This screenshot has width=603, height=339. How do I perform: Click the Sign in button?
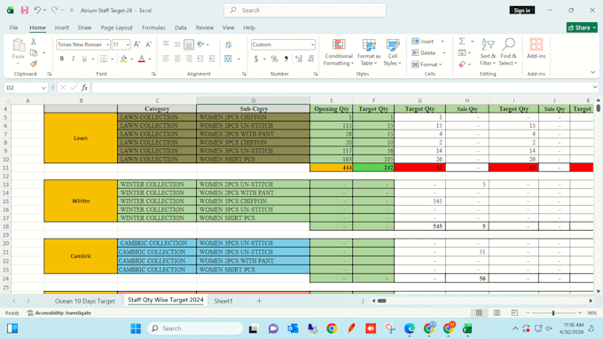coord(521,11)
